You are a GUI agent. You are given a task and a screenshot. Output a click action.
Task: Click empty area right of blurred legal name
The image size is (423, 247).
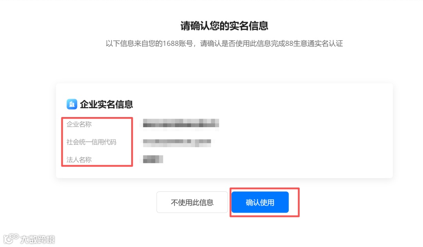point(270,159)
